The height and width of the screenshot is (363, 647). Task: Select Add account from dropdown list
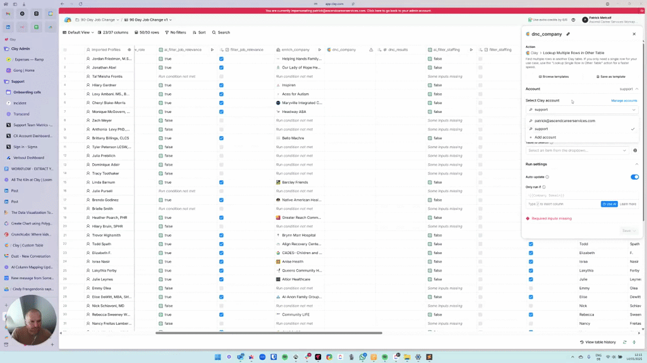click(x=545, y=137)
